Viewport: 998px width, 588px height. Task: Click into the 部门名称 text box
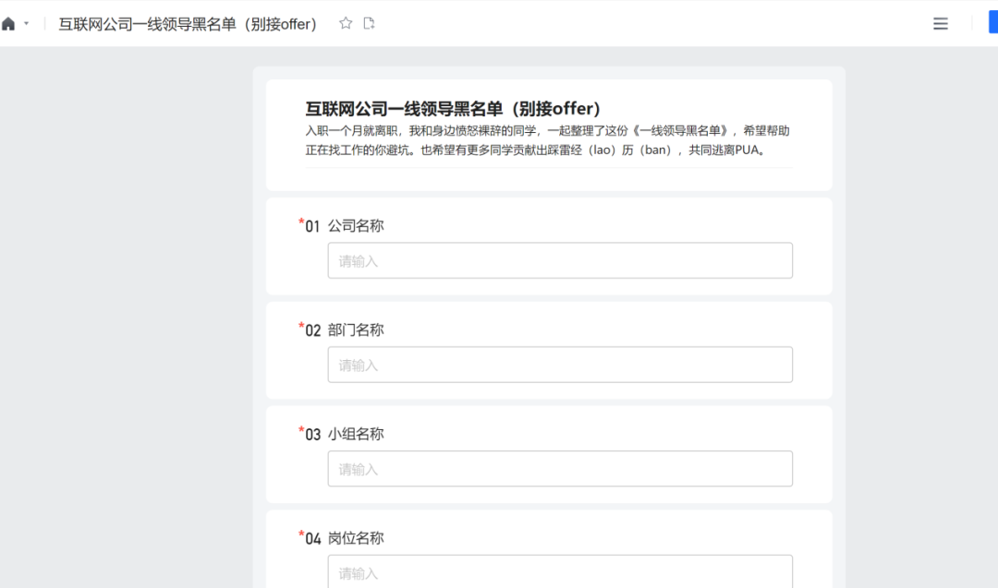pyautogui.click(x=560, y=365)
